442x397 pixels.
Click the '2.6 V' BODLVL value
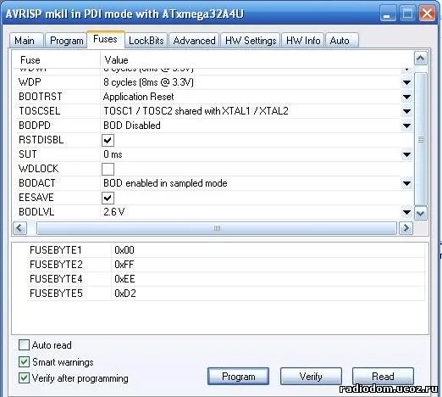[x=113, y=212]
